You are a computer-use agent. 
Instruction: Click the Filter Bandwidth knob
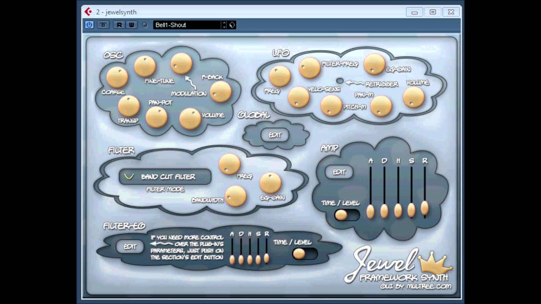[x=235, y=196]
